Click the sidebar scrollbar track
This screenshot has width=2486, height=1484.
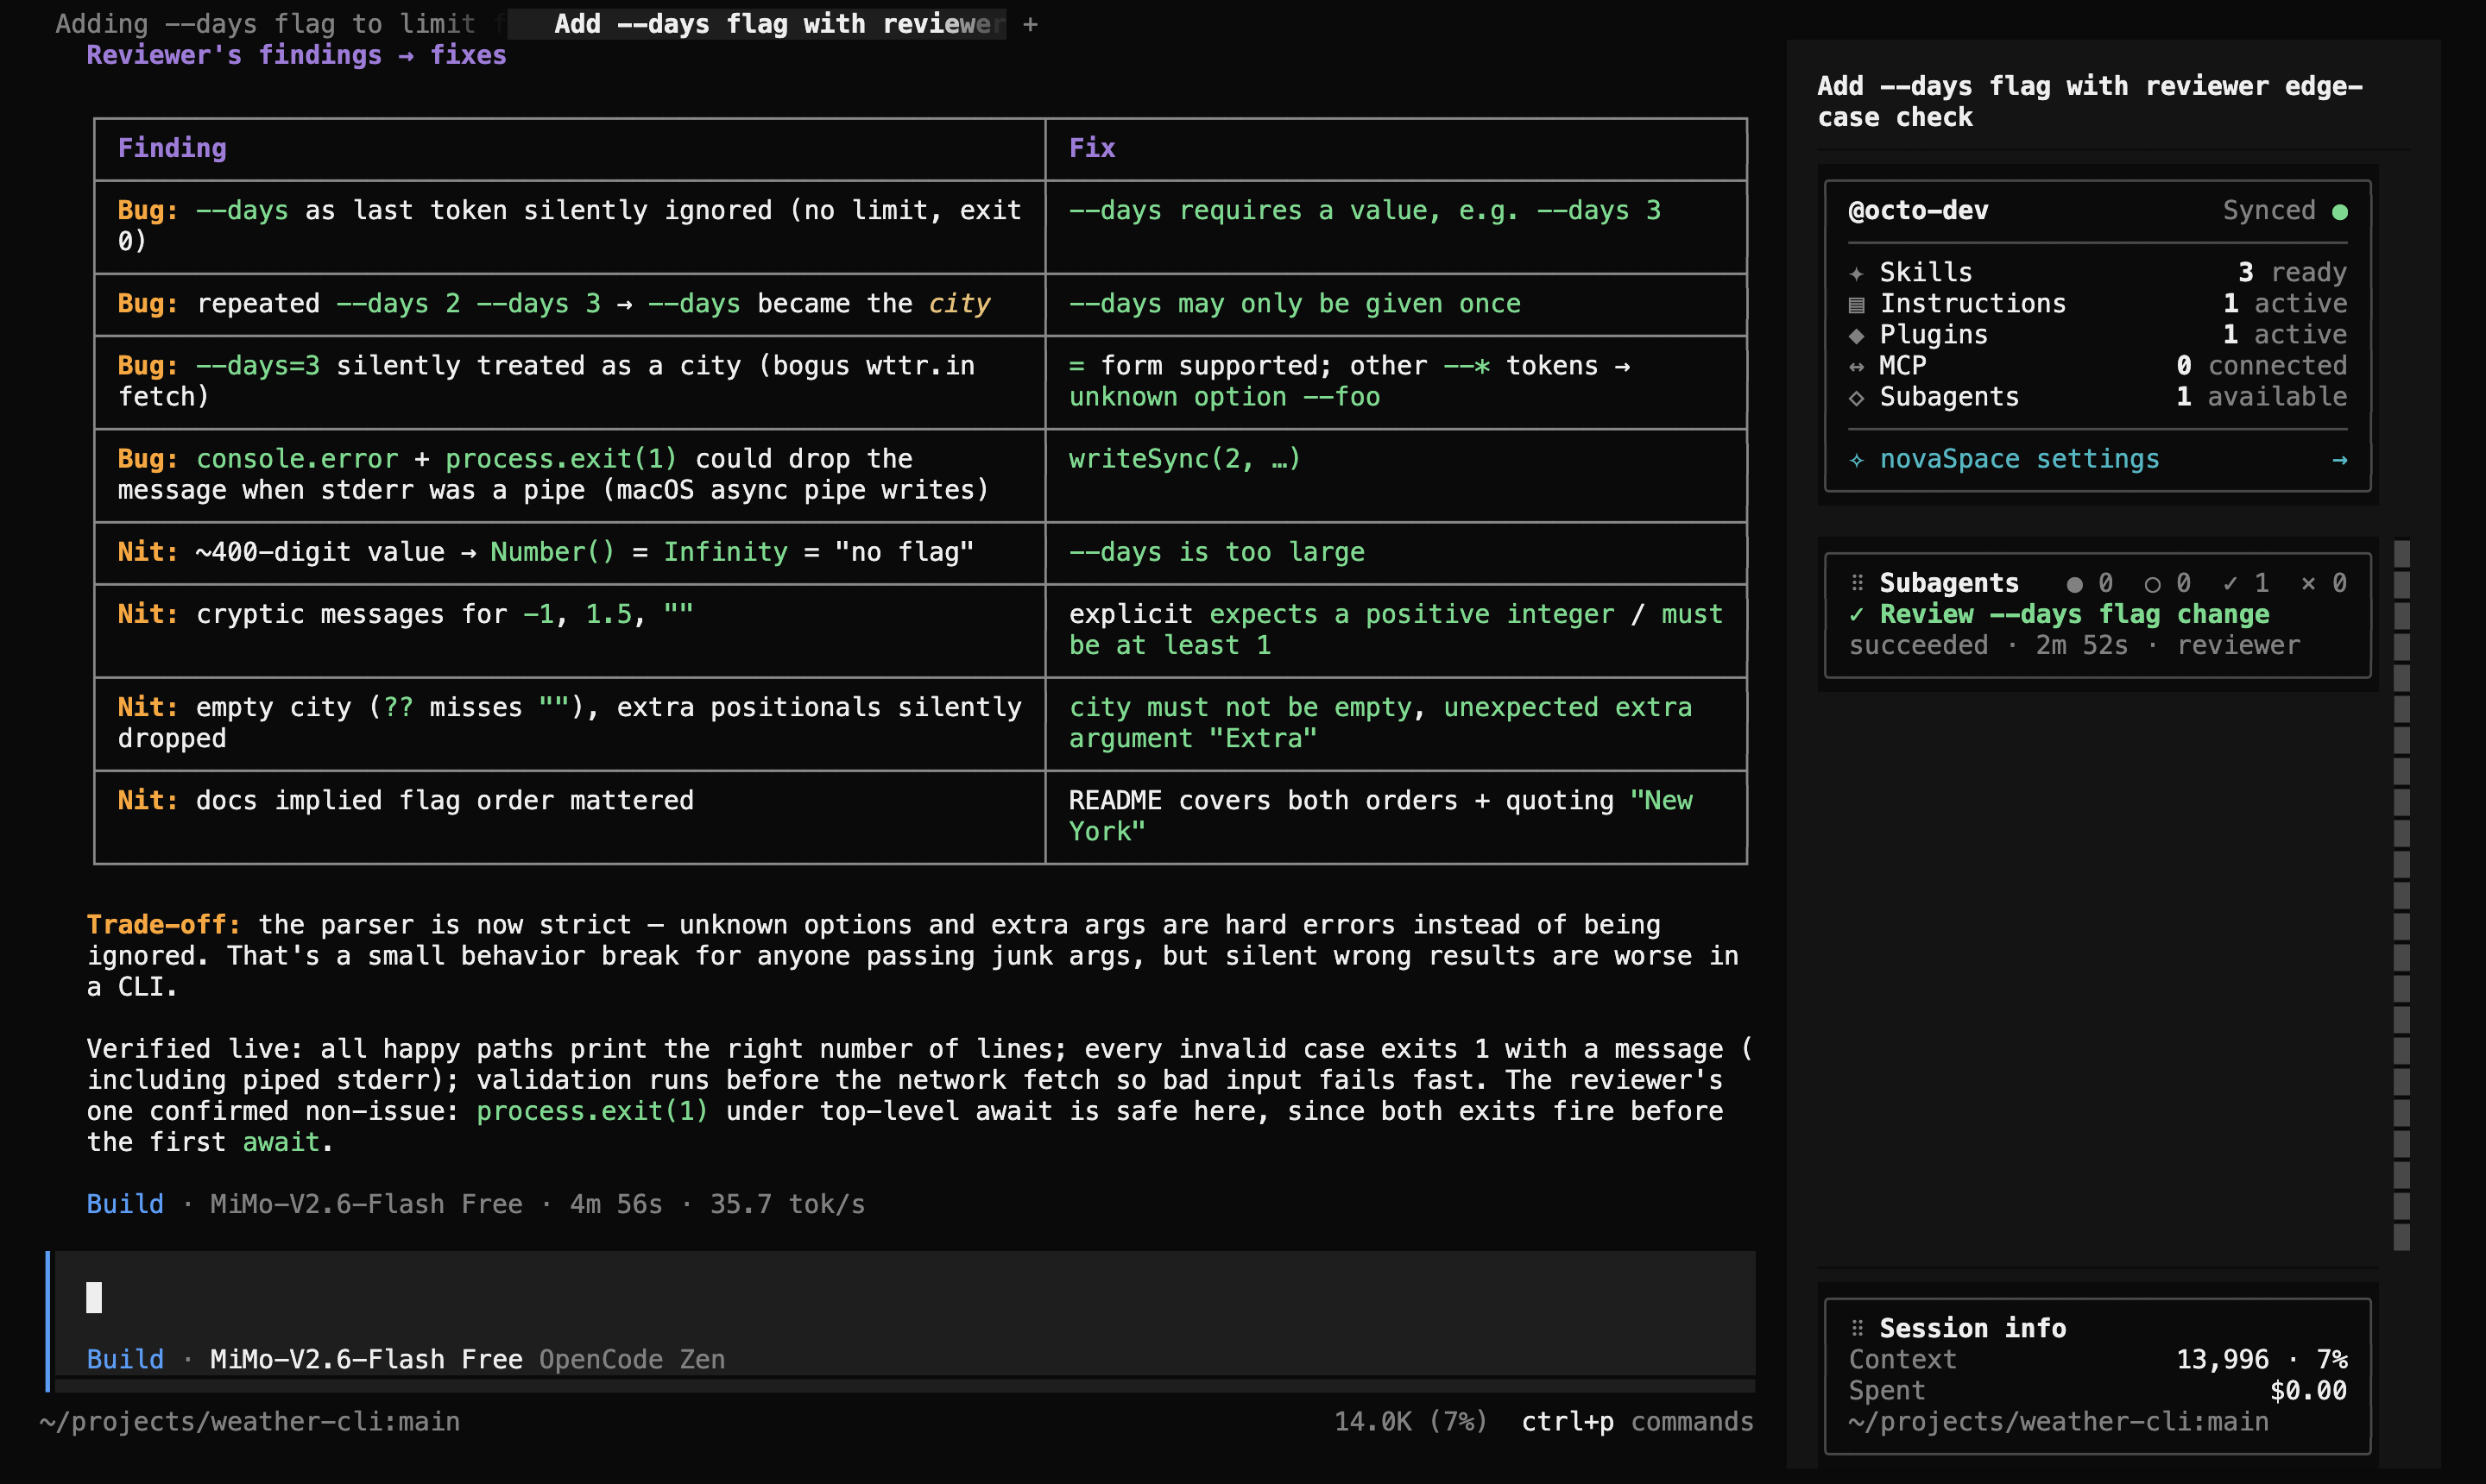coord(2401,895)
